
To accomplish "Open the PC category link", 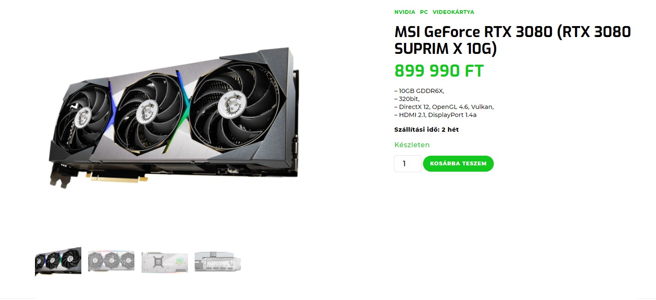I will click(x=424, y=12).
